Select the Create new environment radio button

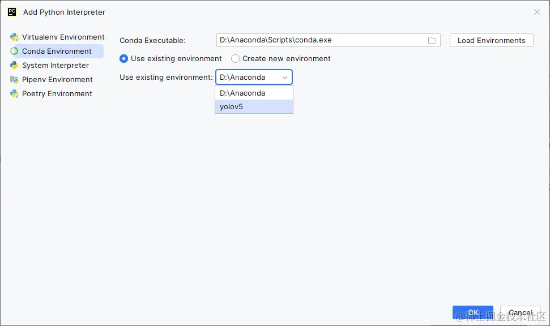pyautogui.click(x=236, y=59)
